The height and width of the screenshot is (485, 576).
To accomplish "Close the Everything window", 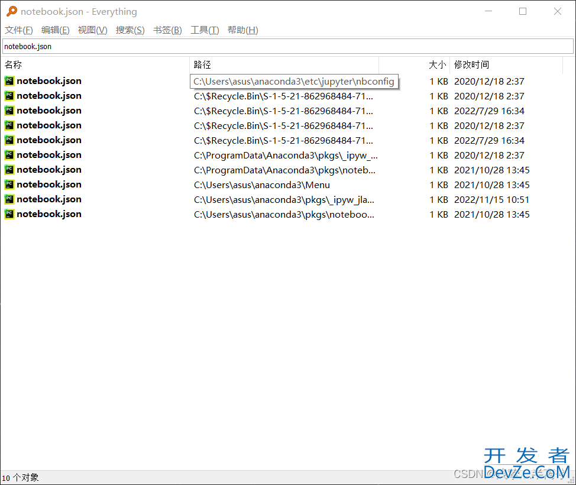I will (x=557, y=11).
